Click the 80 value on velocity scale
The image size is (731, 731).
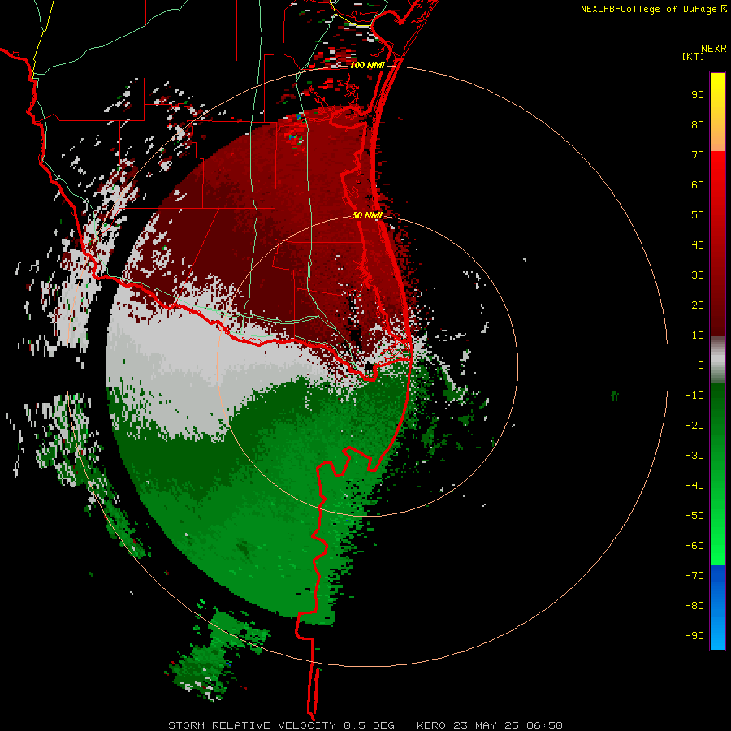coord(698,124)
